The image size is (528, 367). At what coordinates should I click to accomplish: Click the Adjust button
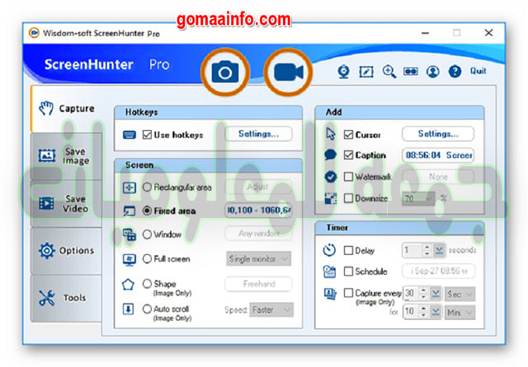click(257, 187)
